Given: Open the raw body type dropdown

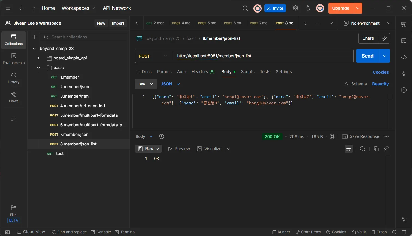Looking at the screenshot, I should coord(146,84).
